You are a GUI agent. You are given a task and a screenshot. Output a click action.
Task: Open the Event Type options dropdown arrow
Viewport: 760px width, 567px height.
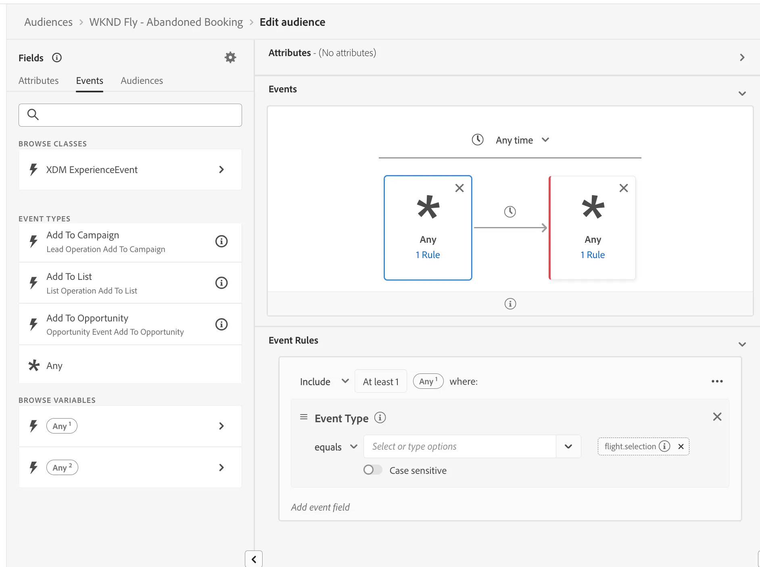(x=568, y=446)
